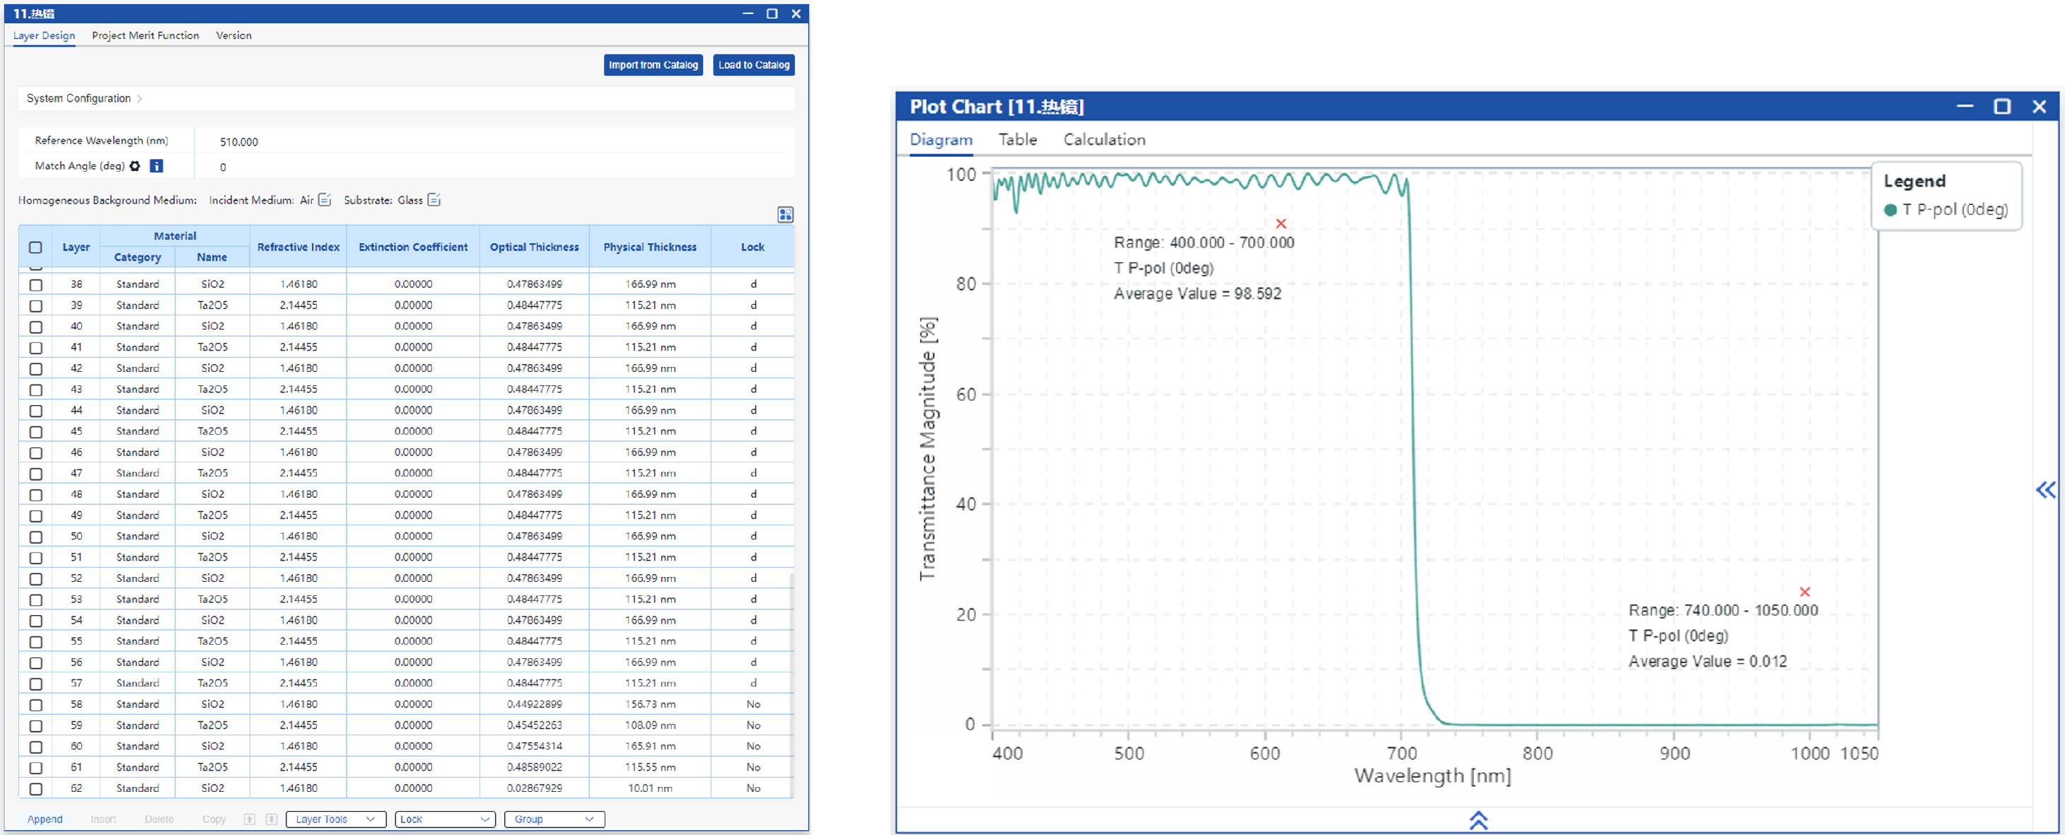This screenshot has height=835, width=2065.
Task: Collapse chart with double up chevron
Action: (1477, 819)
